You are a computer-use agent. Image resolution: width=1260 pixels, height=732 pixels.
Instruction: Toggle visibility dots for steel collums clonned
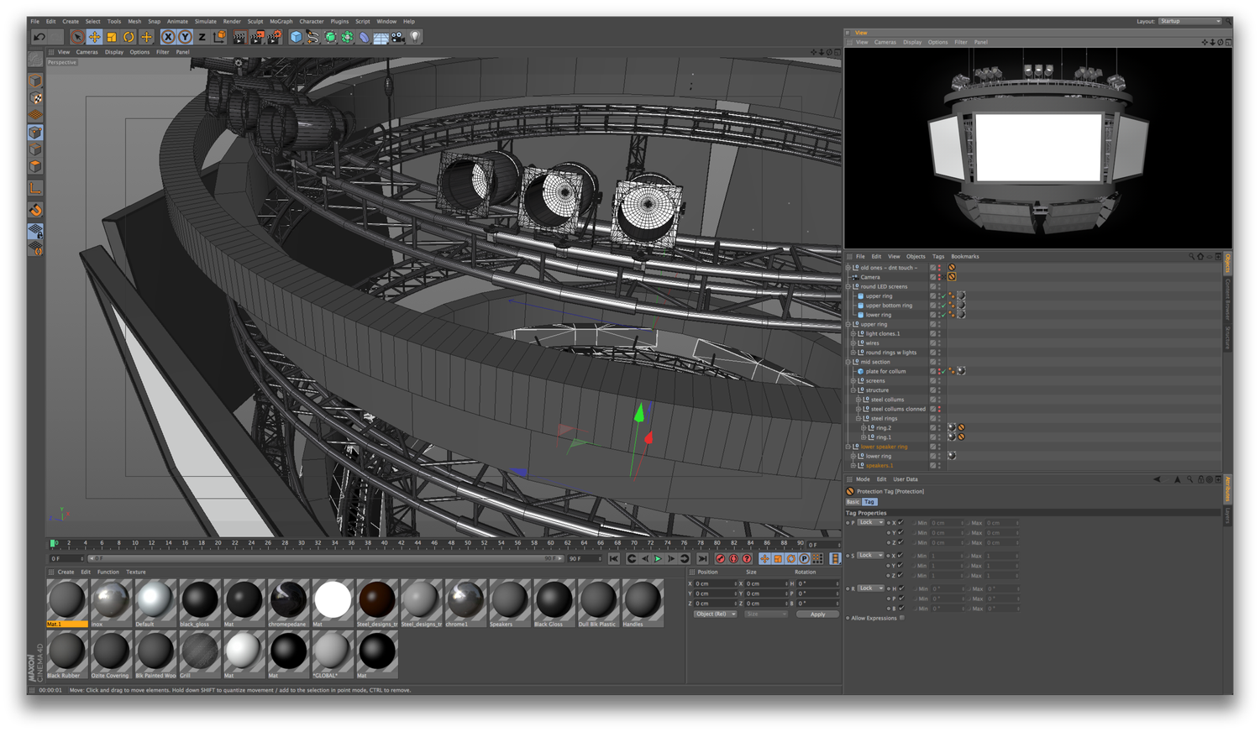coord(939,409)
